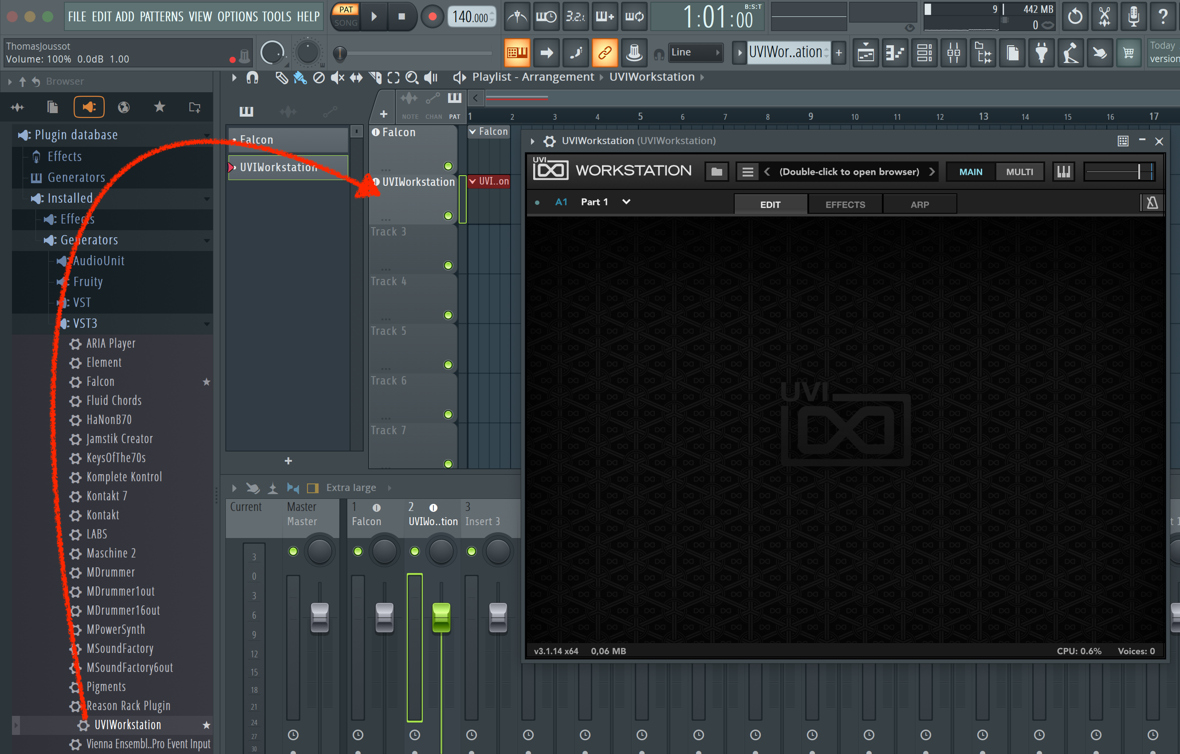Open the UVI Workstation folder icon
This screenshot has height=754, width=1180.
coord(716,172)
